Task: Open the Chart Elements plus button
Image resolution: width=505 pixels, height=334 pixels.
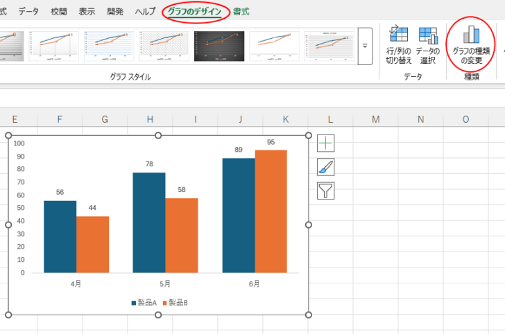Action: (x=325, y=143)
